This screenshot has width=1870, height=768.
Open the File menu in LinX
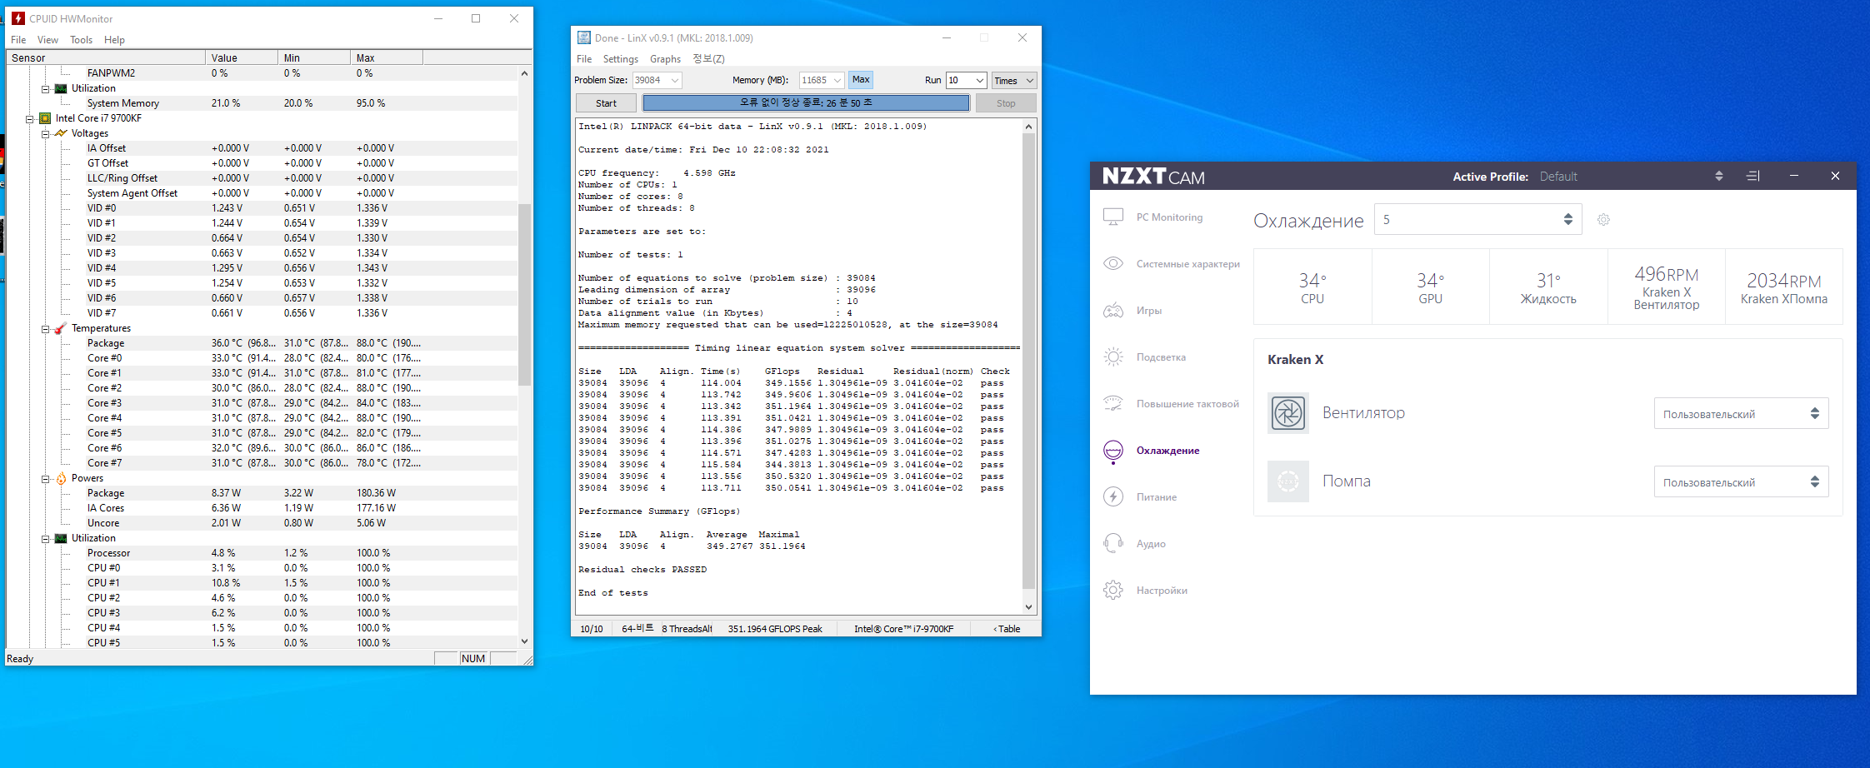point(584,59)
